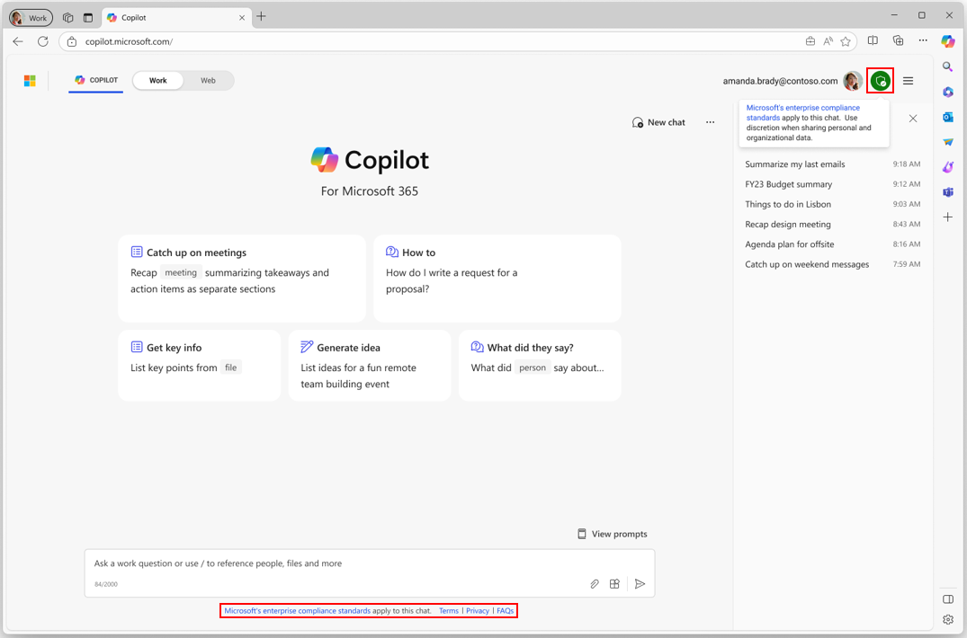967x638 pixels.
Task: Select the How to prompt card
Action: click(x=497, y=279)
